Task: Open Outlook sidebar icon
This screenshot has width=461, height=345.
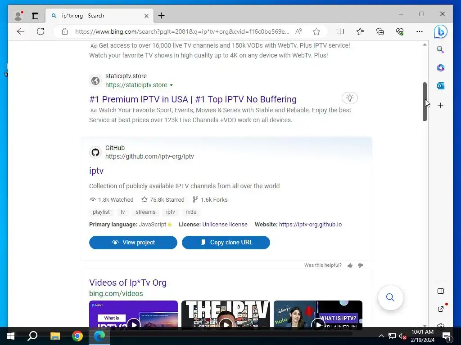Action: pos(440,86)
